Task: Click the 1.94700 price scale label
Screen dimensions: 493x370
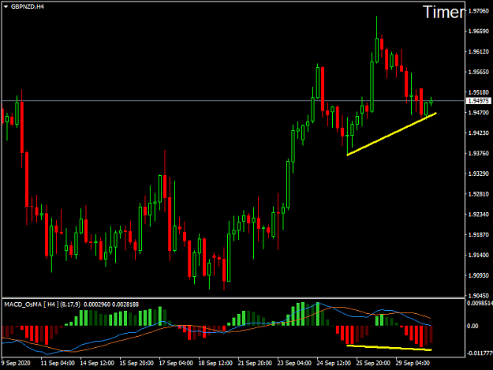Action: click(x=479, y=113)
